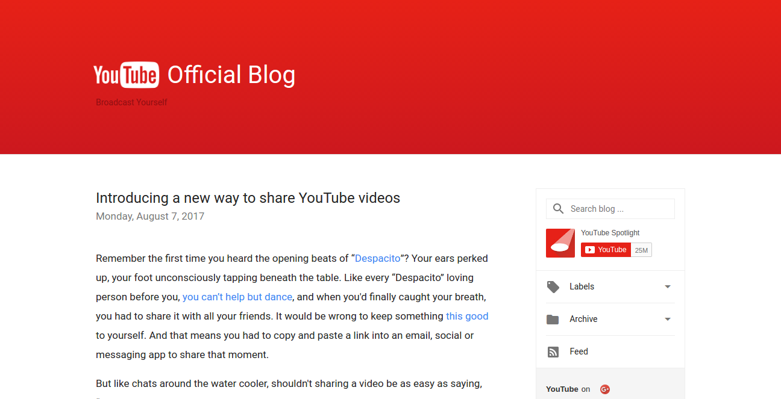The width and height of the screenshot is (781, 399).
Task: Follow 'you can't help but dance' link
Action: coord(237,297)
